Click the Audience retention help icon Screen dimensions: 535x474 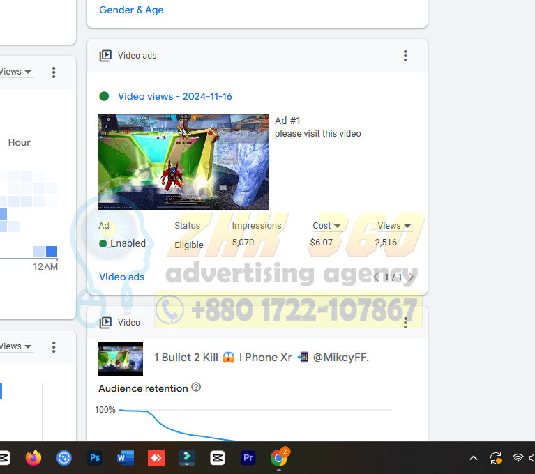click(196, 388)
